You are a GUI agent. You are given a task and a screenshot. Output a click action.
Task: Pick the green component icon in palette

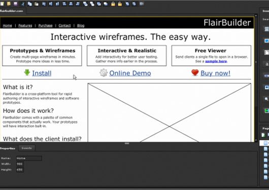[x=266, y=110]
